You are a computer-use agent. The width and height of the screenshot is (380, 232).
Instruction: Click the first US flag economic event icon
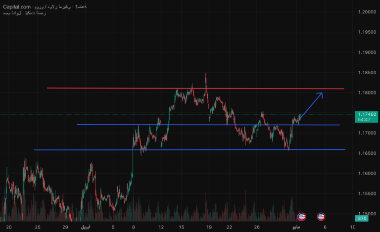coord(301,217)
